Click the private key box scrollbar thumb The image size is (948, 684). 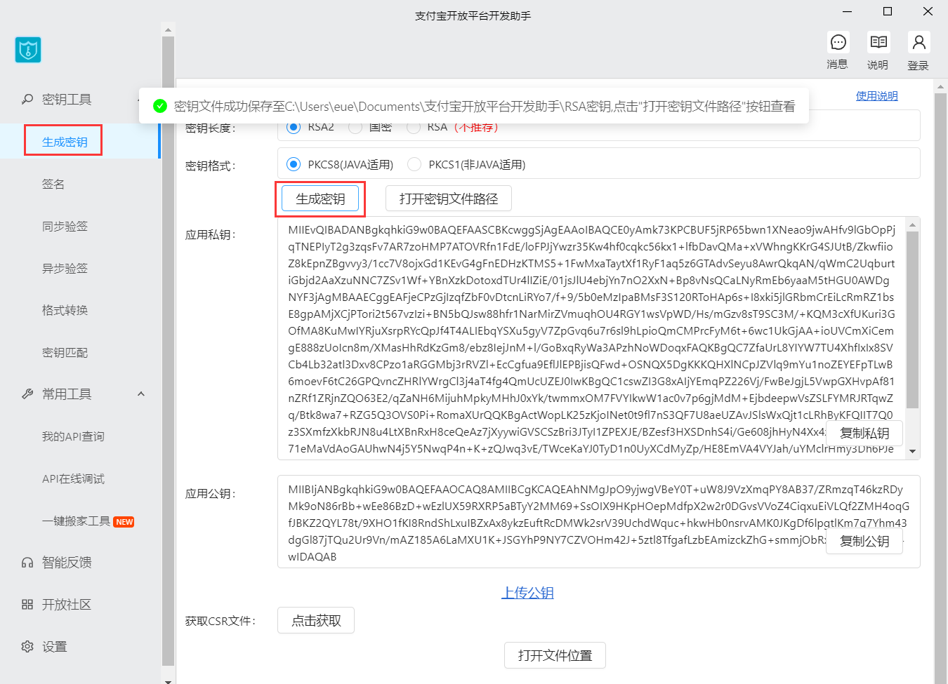tap(913, 320)
